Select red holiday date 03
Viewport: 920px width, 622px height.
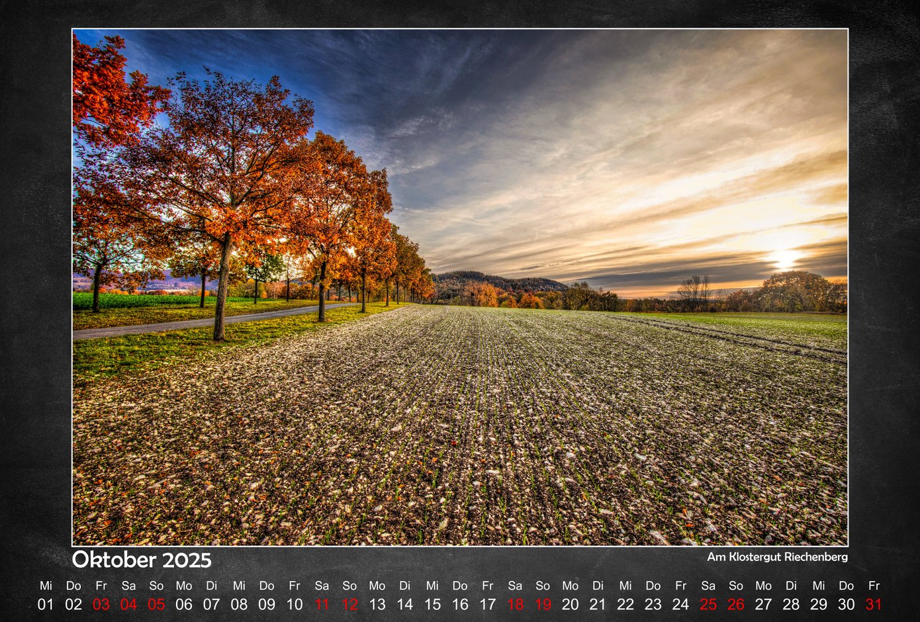coord(101,604)
